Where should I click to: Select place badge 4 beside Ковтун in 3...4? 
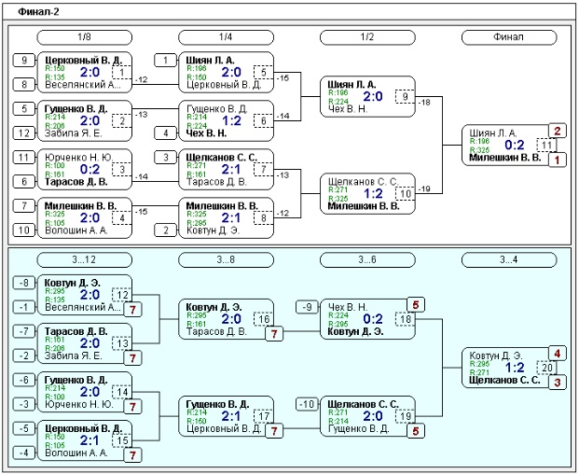point(558,354)
